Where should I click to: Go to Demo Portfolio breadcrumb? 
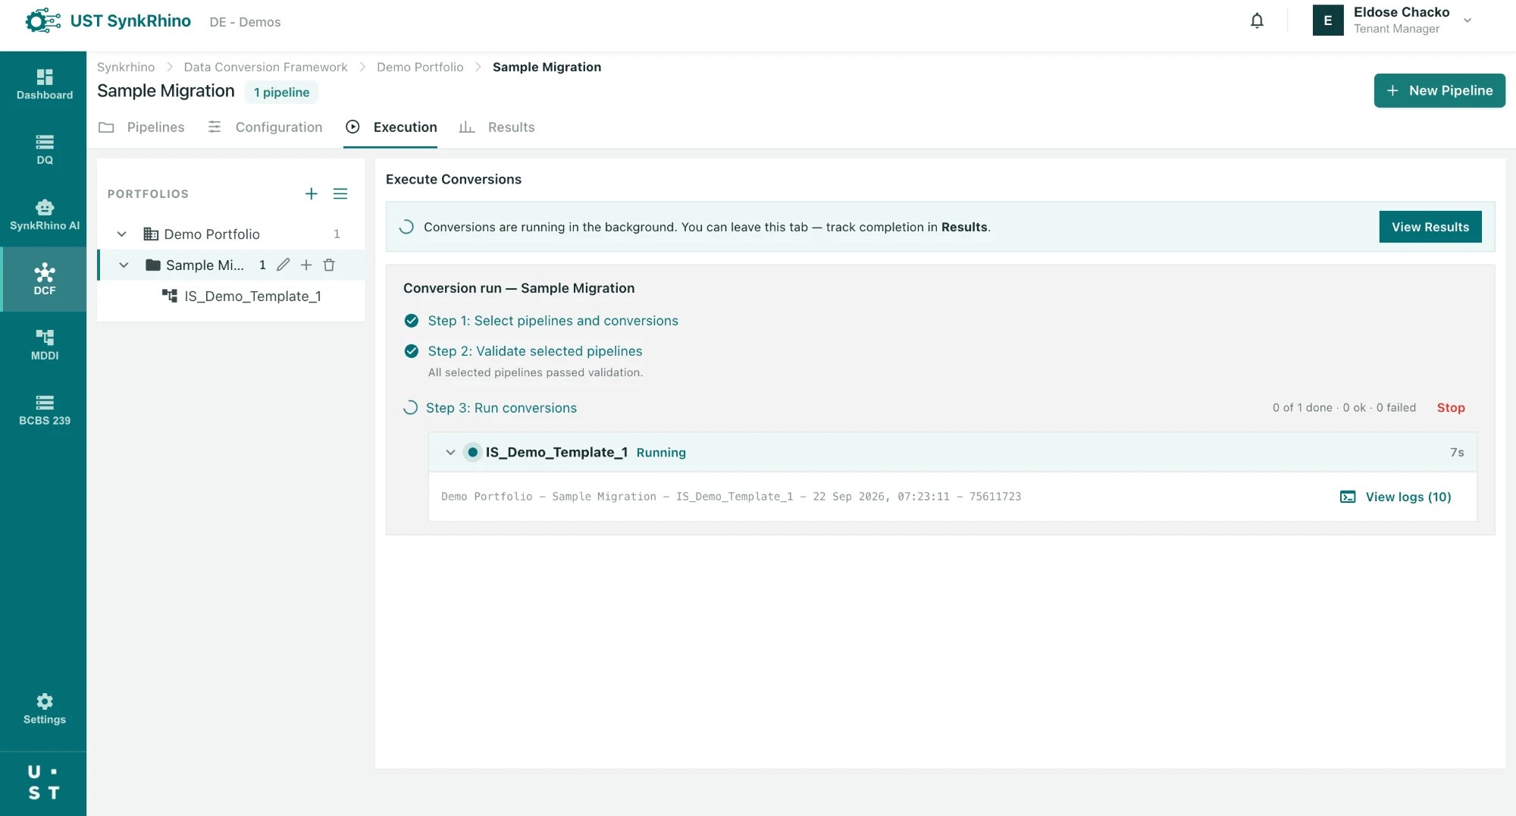point(420,67)
